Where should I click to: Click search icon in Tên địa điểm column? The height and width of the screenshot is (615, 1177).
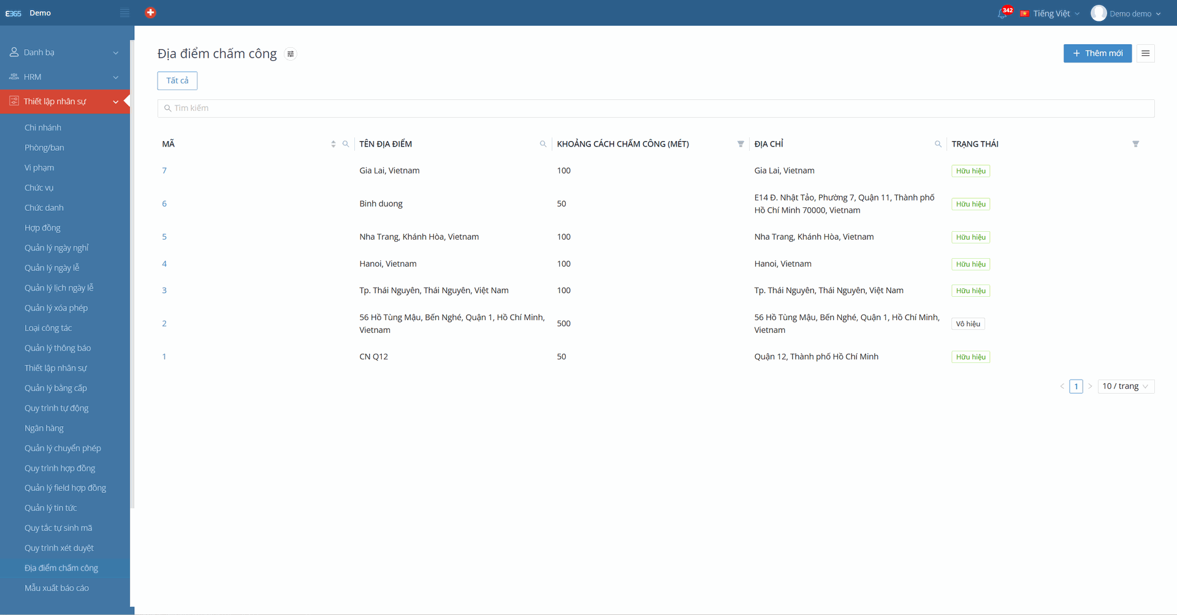pos(543,144)
